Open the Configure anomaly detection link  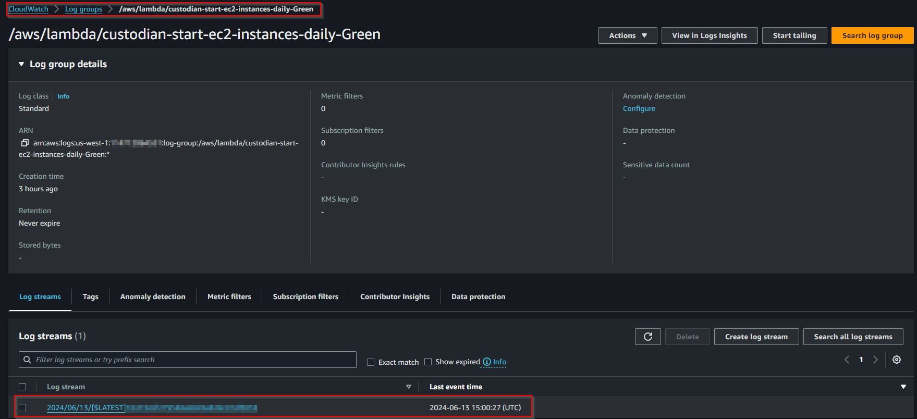(639, 108)
